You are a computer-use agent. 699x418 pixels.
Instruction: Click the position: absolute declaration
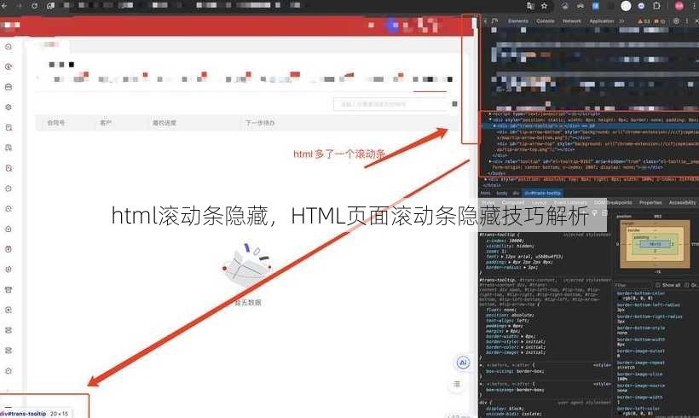click(x=510, y=315)
